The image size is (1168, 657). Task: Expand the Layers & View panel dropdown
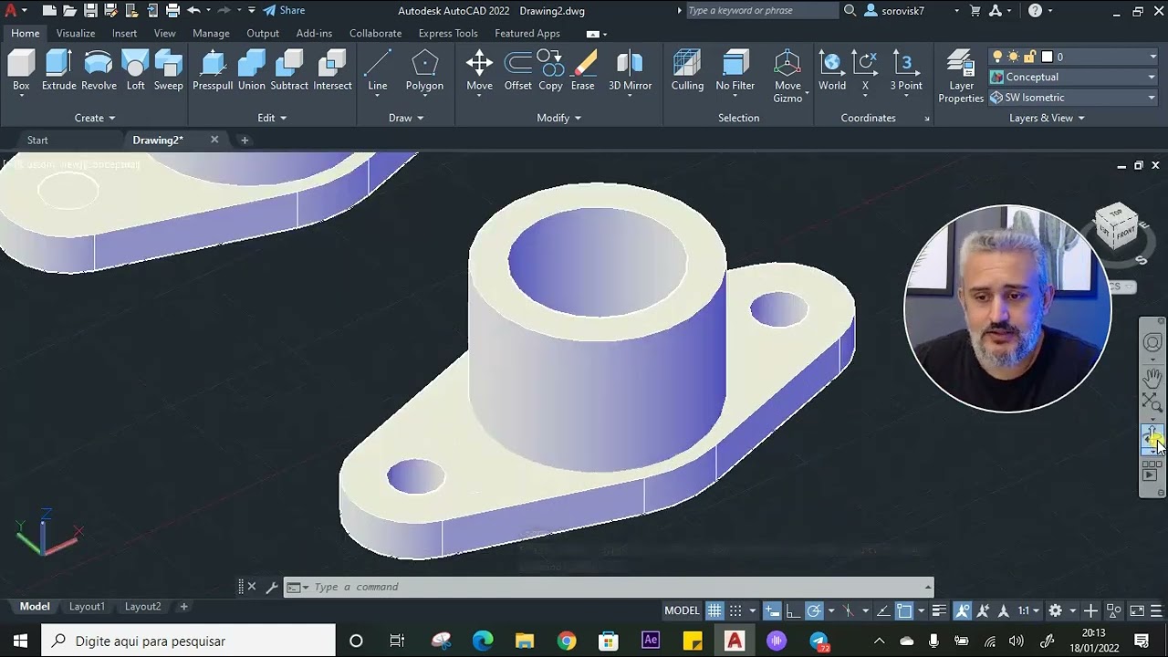1047,118
